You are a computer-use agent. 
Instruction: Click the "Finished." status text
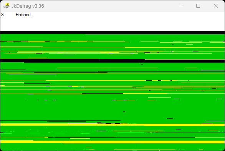(24, 15)
